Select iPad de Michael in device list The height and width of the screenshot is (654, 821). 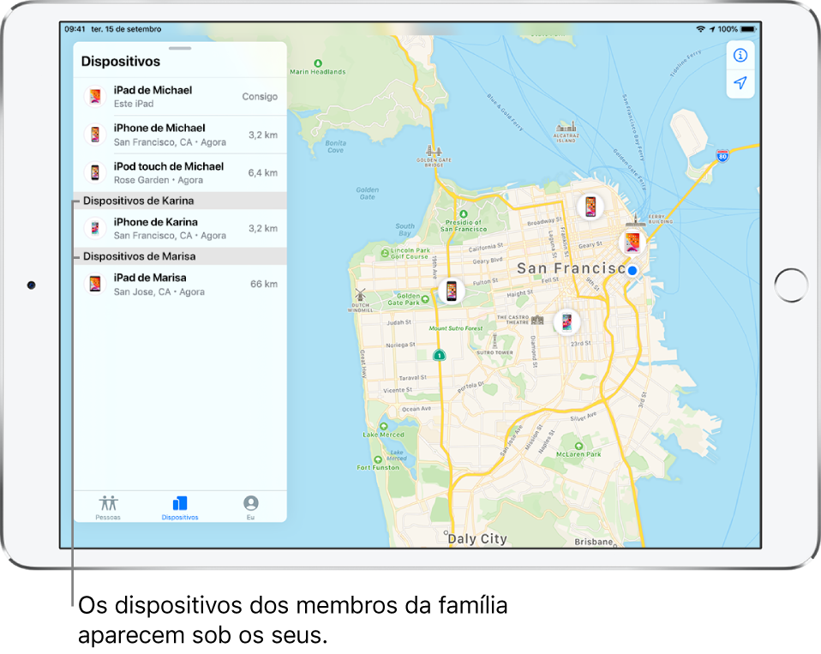click(180, 96)
